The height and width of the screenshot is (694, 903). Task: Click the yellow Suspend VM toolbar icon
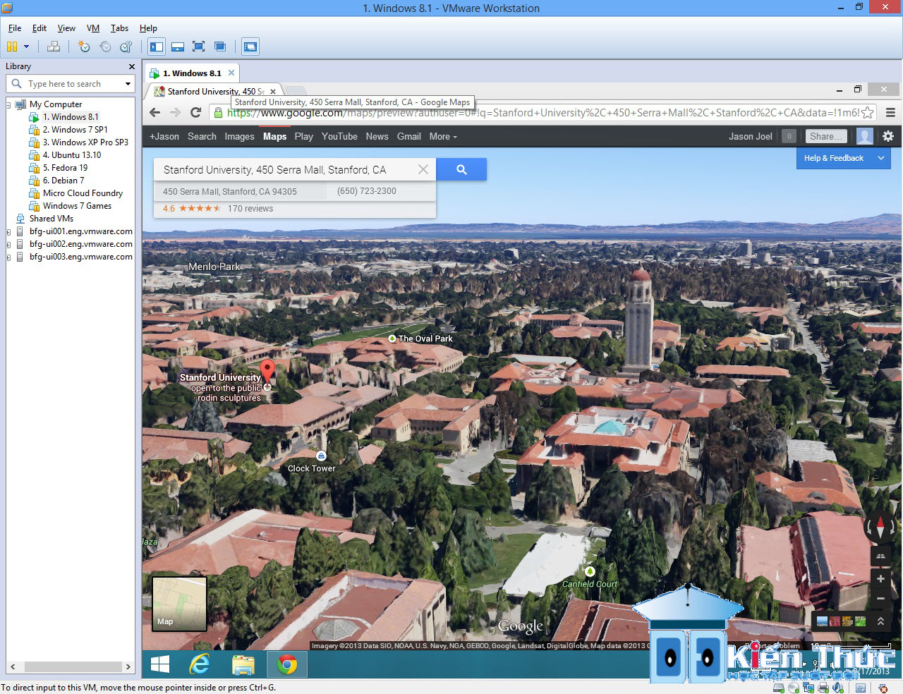coord(12,47)
